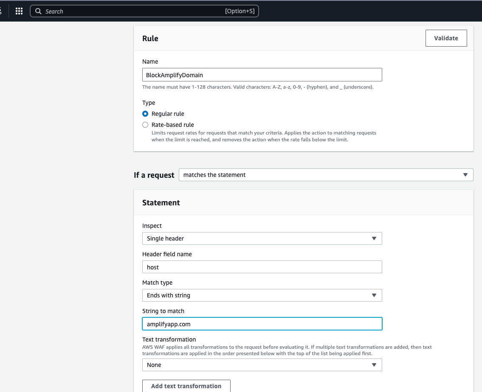
Task: Focus the top Search field
Action: click(144, 11)
